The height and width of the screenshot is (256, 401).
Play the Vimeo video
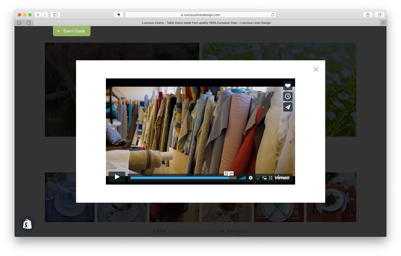(117, 177)
